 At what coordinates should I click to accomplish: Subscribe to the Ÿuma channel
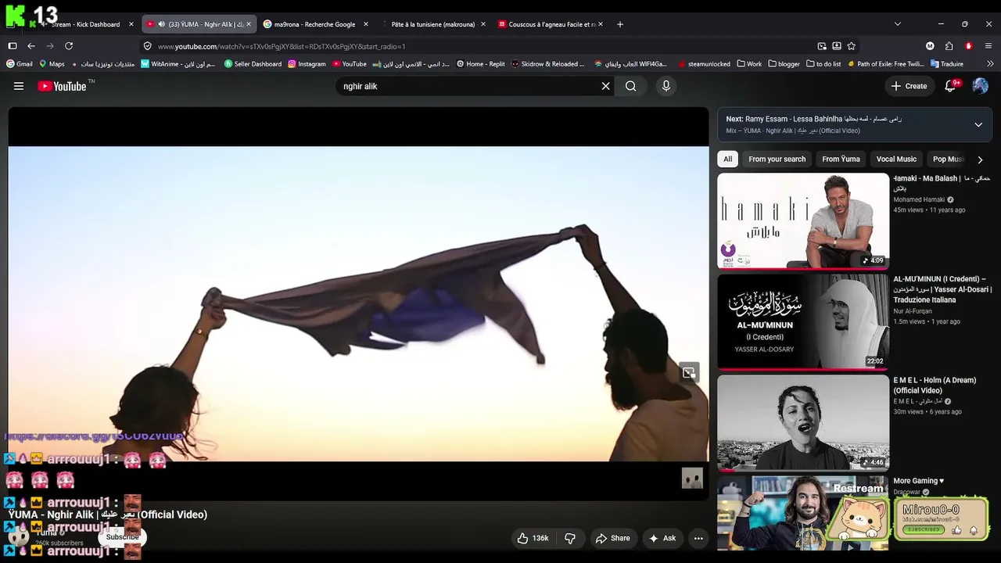point(122,537)
